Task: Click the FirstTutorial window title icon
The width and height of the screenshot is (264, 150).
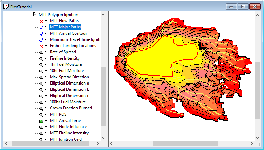Action: pos(6,7)
